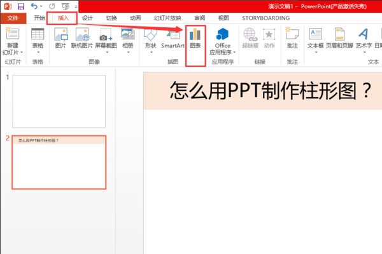Expand the 新建幻灯片 dropdown arrow
This screenshot has height=254, width=382.
point(22,52)
